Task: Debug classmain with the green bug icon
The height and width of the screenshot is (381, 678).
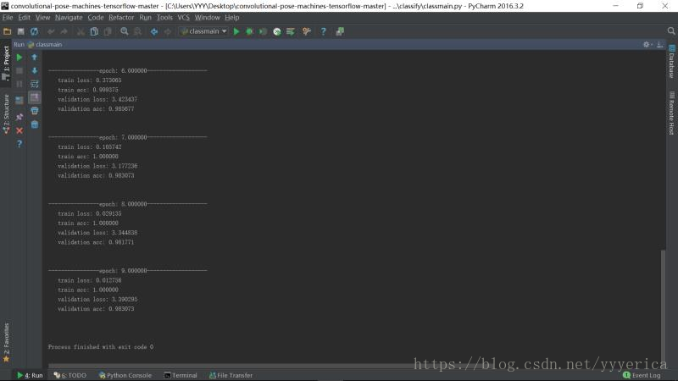Action: [x=249, y=31]
